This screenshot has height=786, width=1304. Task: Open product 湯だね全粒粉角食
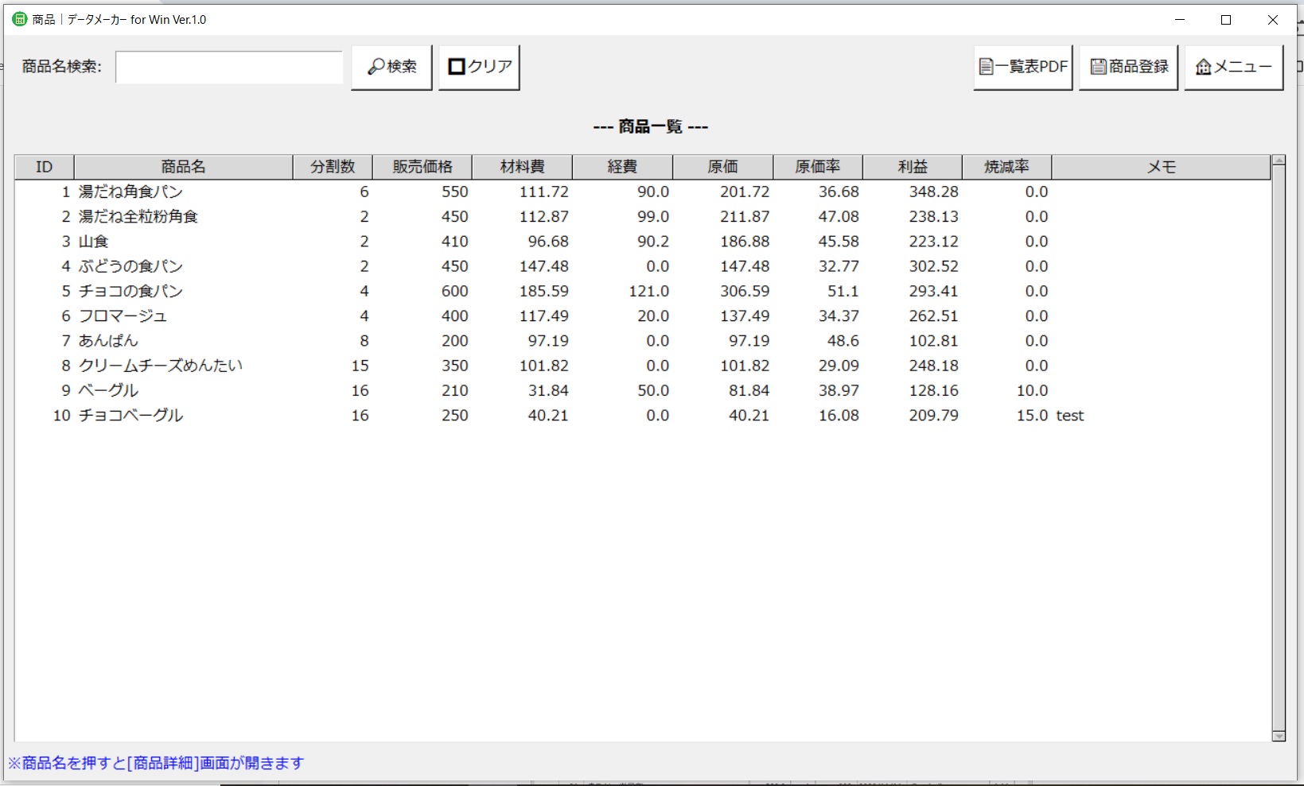click(138, 216)
